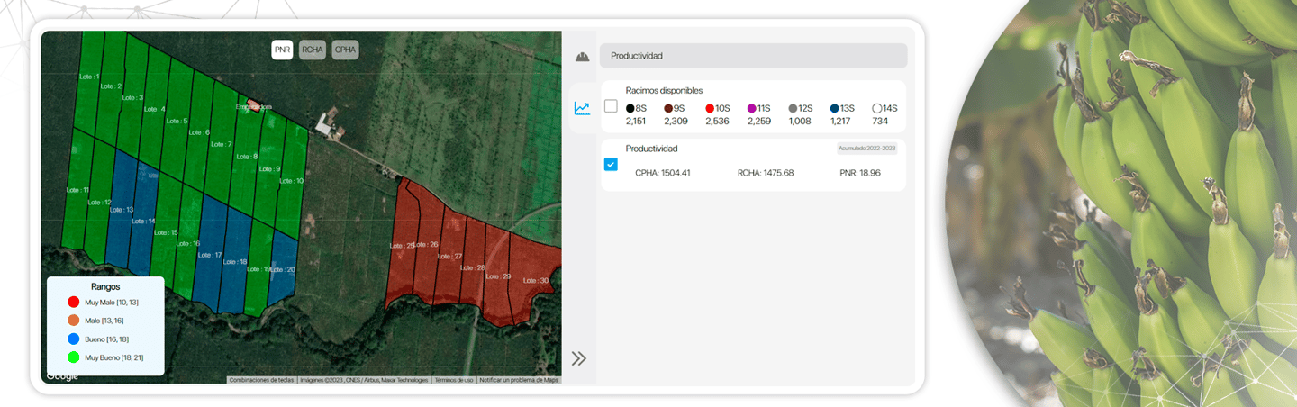
Task: Click the Bueno blue legend dot
Action: click(x=74, y=339)
